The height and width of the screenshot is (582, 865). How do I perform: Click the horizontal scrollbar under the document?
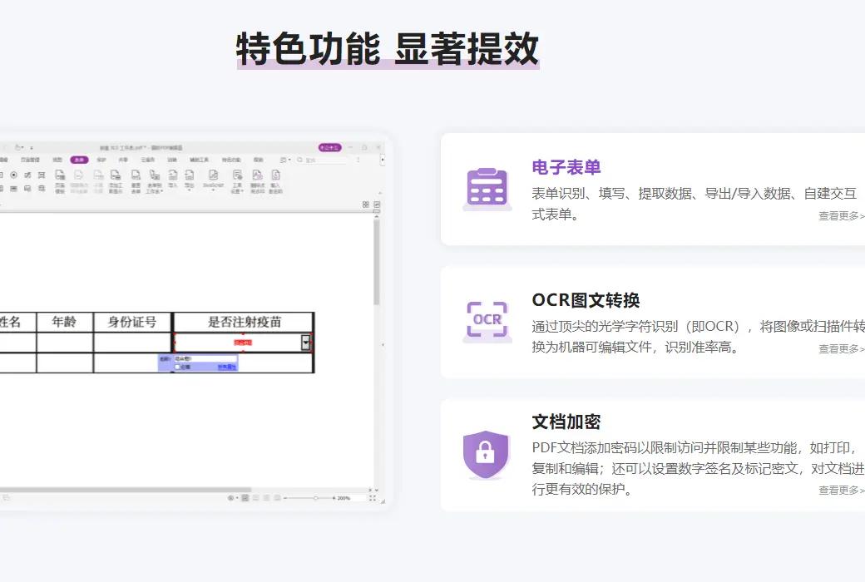tap(126, 490)
